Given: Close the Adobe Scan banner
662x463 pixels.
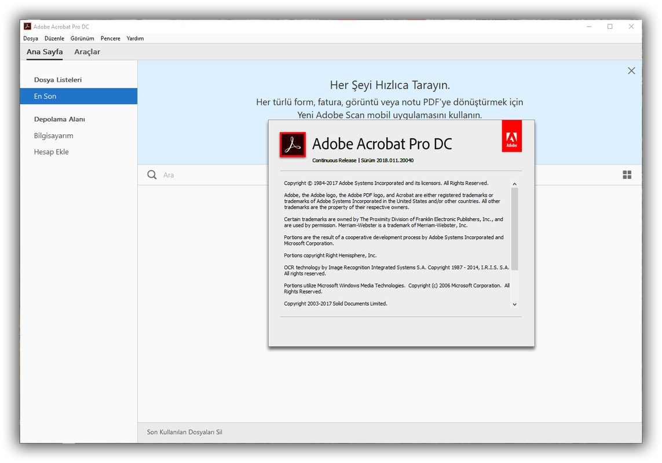Looking at the screenshot, I should (631, 71).
